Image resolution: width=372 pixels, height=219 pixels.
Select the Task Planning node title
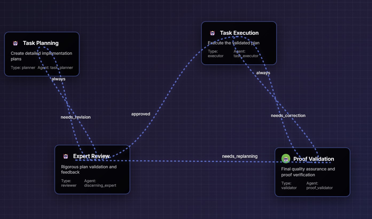coord(41,43)
